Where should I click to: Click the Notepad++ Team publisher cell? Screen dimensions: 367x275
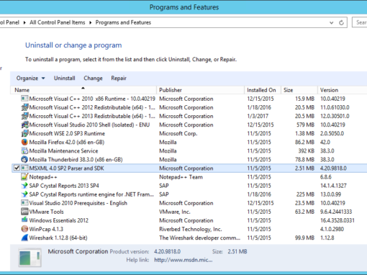(181, 177)
